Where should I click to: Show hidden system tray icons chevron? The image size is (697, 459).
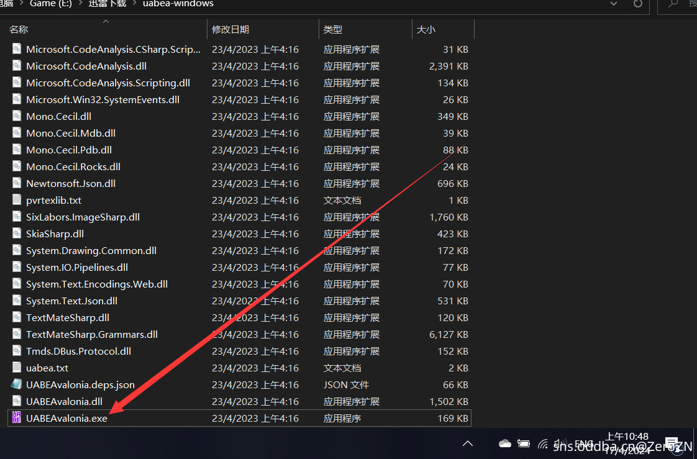pos(468,443)
